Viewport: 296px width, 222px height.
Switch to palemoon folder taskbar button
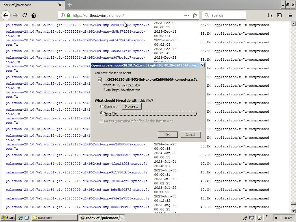[55, 218]
